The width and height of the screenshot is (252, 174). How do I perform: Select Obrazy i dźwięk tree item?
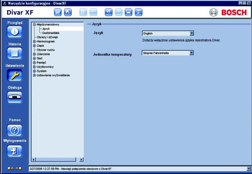point(47,37)
